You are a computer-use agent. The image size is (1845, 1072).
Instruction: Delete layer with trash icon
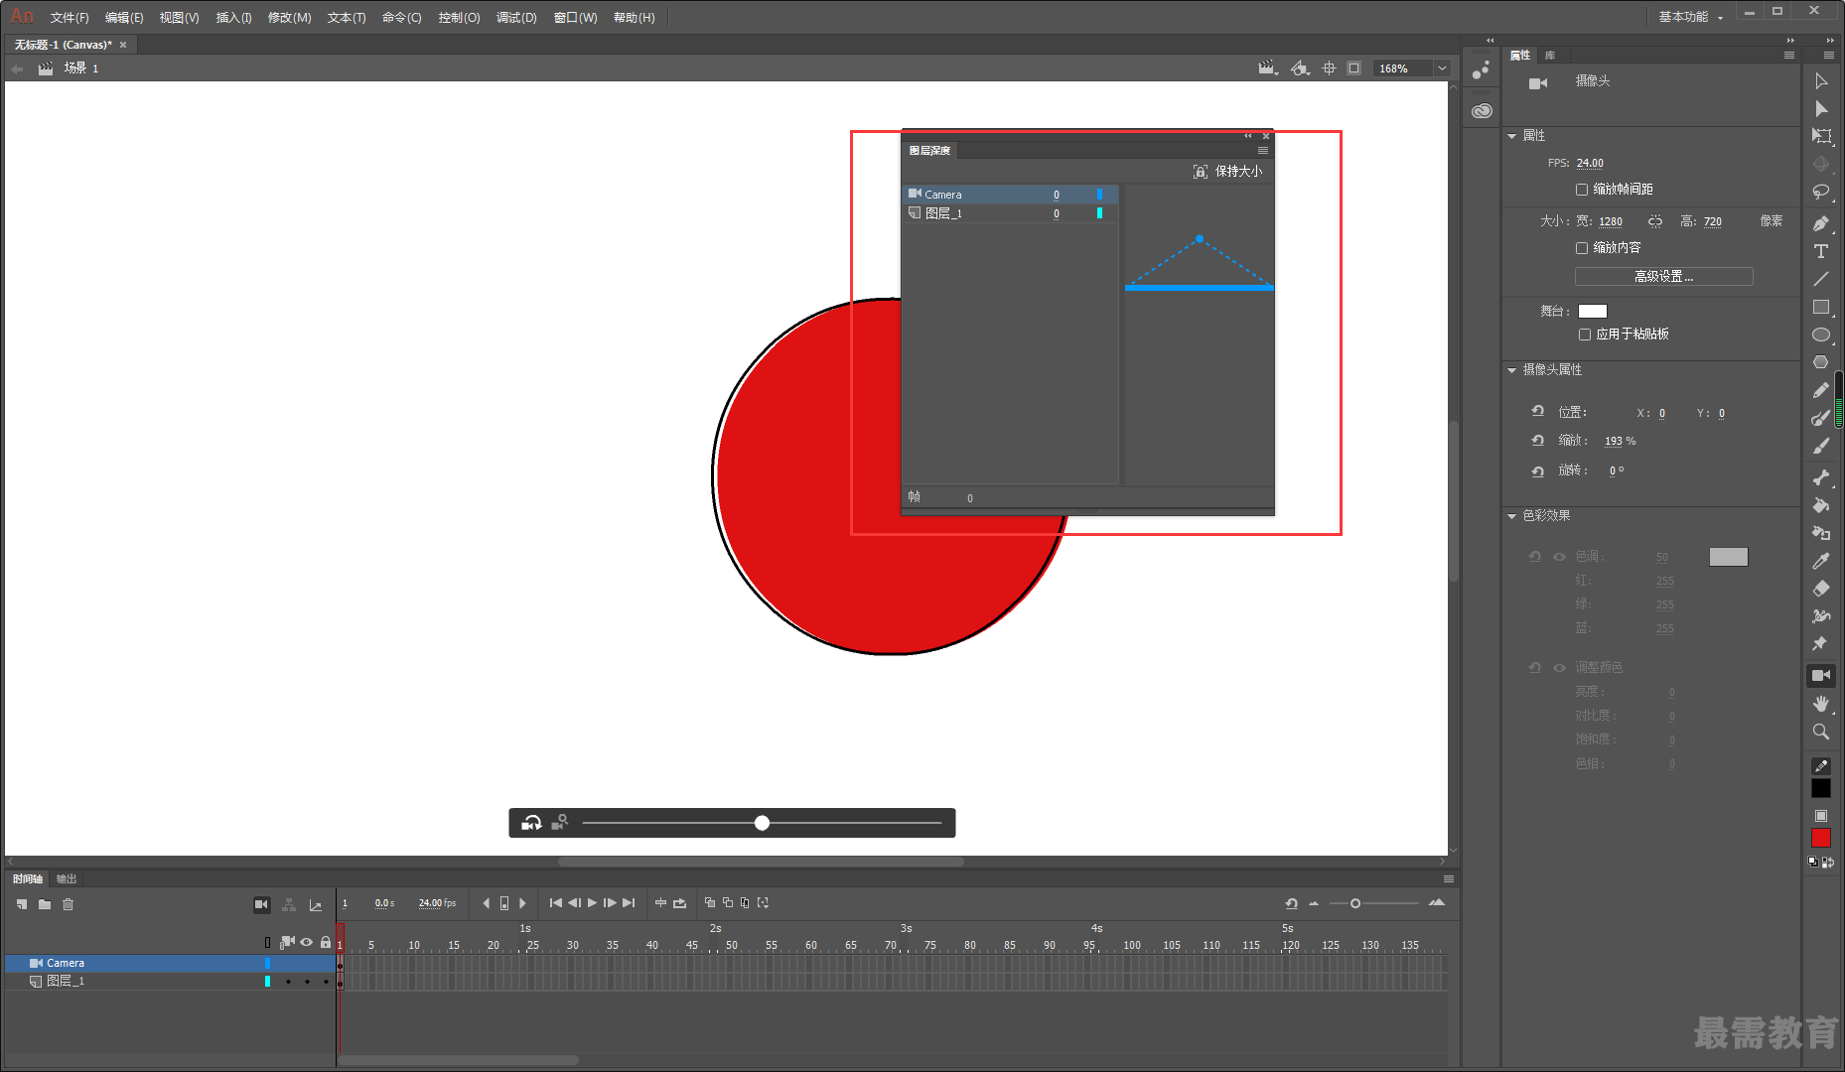[x=69, y=904]
